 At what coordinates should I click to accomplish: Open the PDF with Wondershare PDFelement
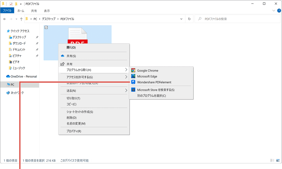coord(154,82)
